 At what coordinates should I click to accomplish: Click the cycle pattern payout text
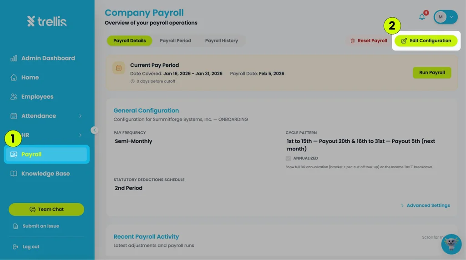click(361, 145)
